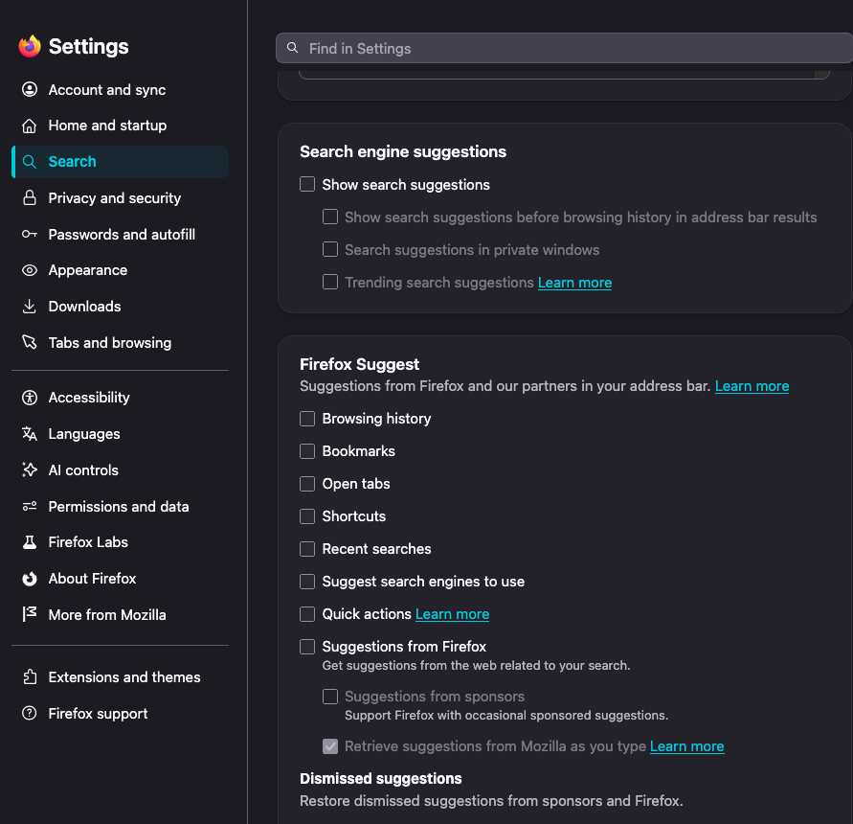Click the Search engine suggestions heading
853x824 pixels.
tap(403, 151)
